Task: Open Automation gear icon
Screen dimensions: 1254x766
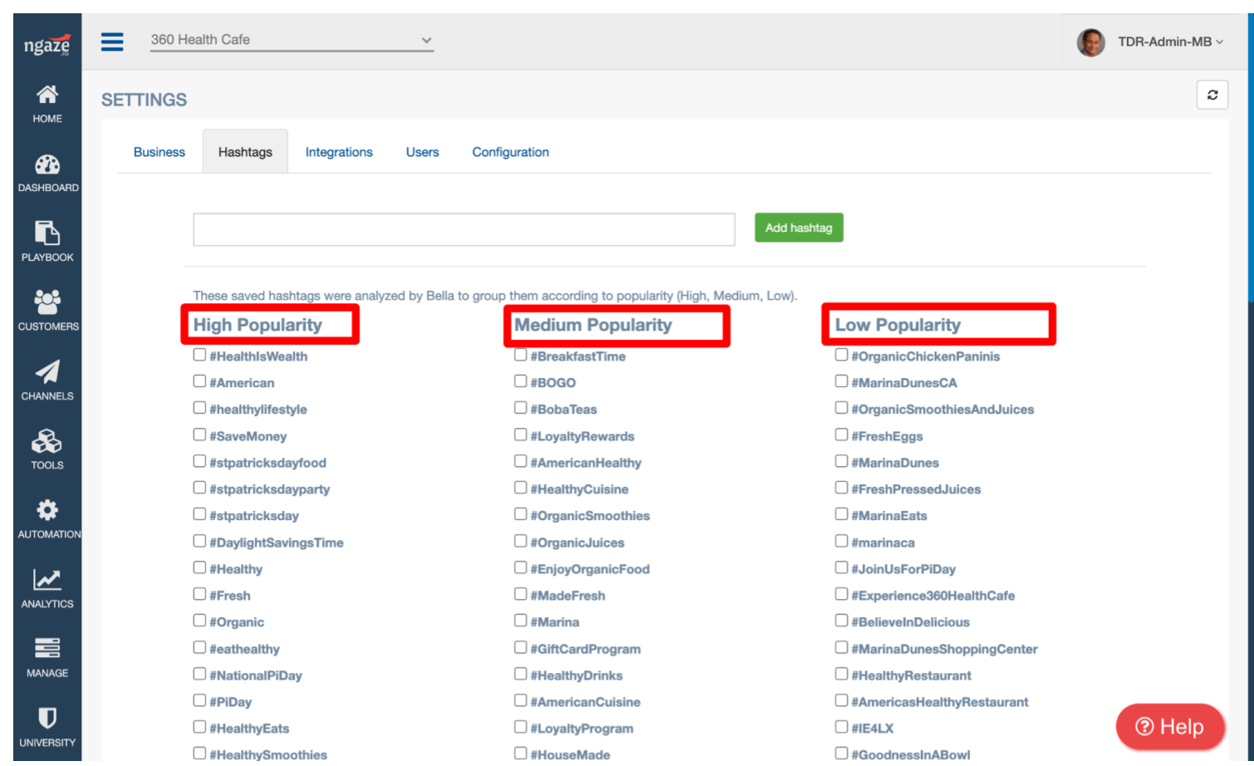Action: (47, 510)
